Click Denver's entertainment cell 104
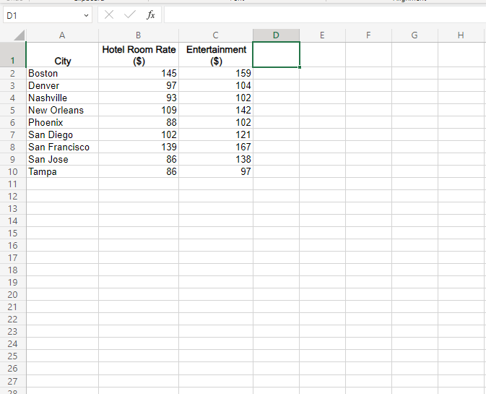 (216, 85)
